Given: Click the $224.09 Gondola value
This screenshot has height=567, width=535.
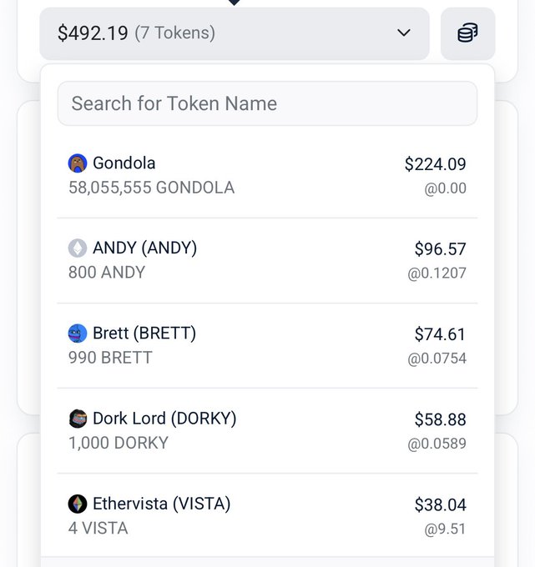Looking at the screenshot, I should (435, 164).
